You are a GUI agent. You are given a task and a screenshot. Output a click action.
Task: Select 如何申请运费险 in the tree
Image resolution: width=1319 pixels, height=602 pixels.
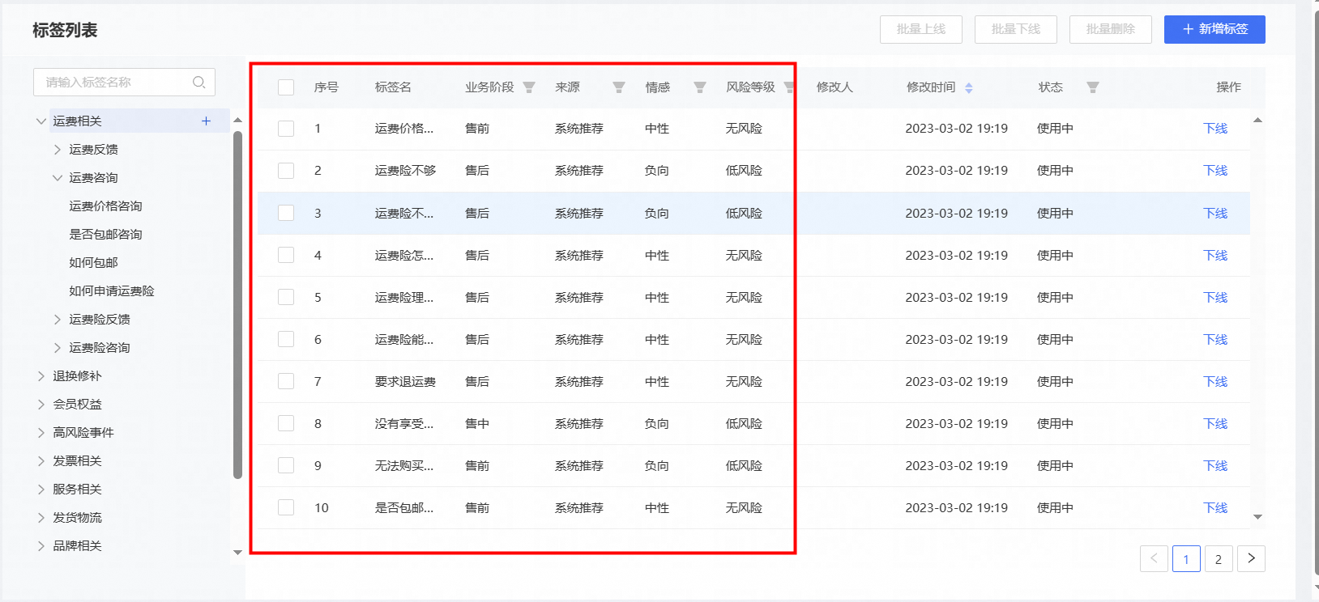click(112, 290)
